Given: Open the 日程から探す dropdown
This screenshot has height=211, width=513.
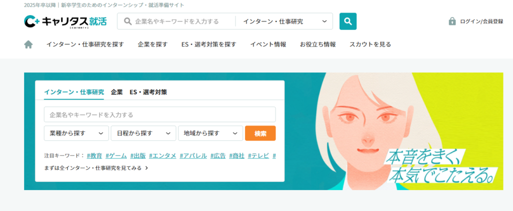Looking at the screenshot, I should (x=143, y=133).
